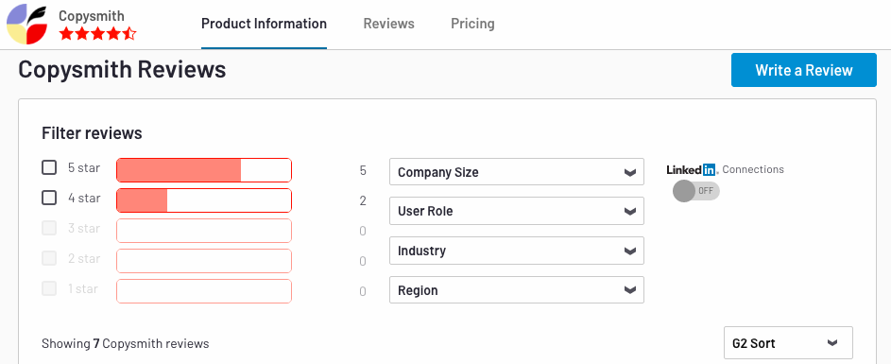Click the Write a Review button
This screenshot has width=891, height=364.
(803, 70)
